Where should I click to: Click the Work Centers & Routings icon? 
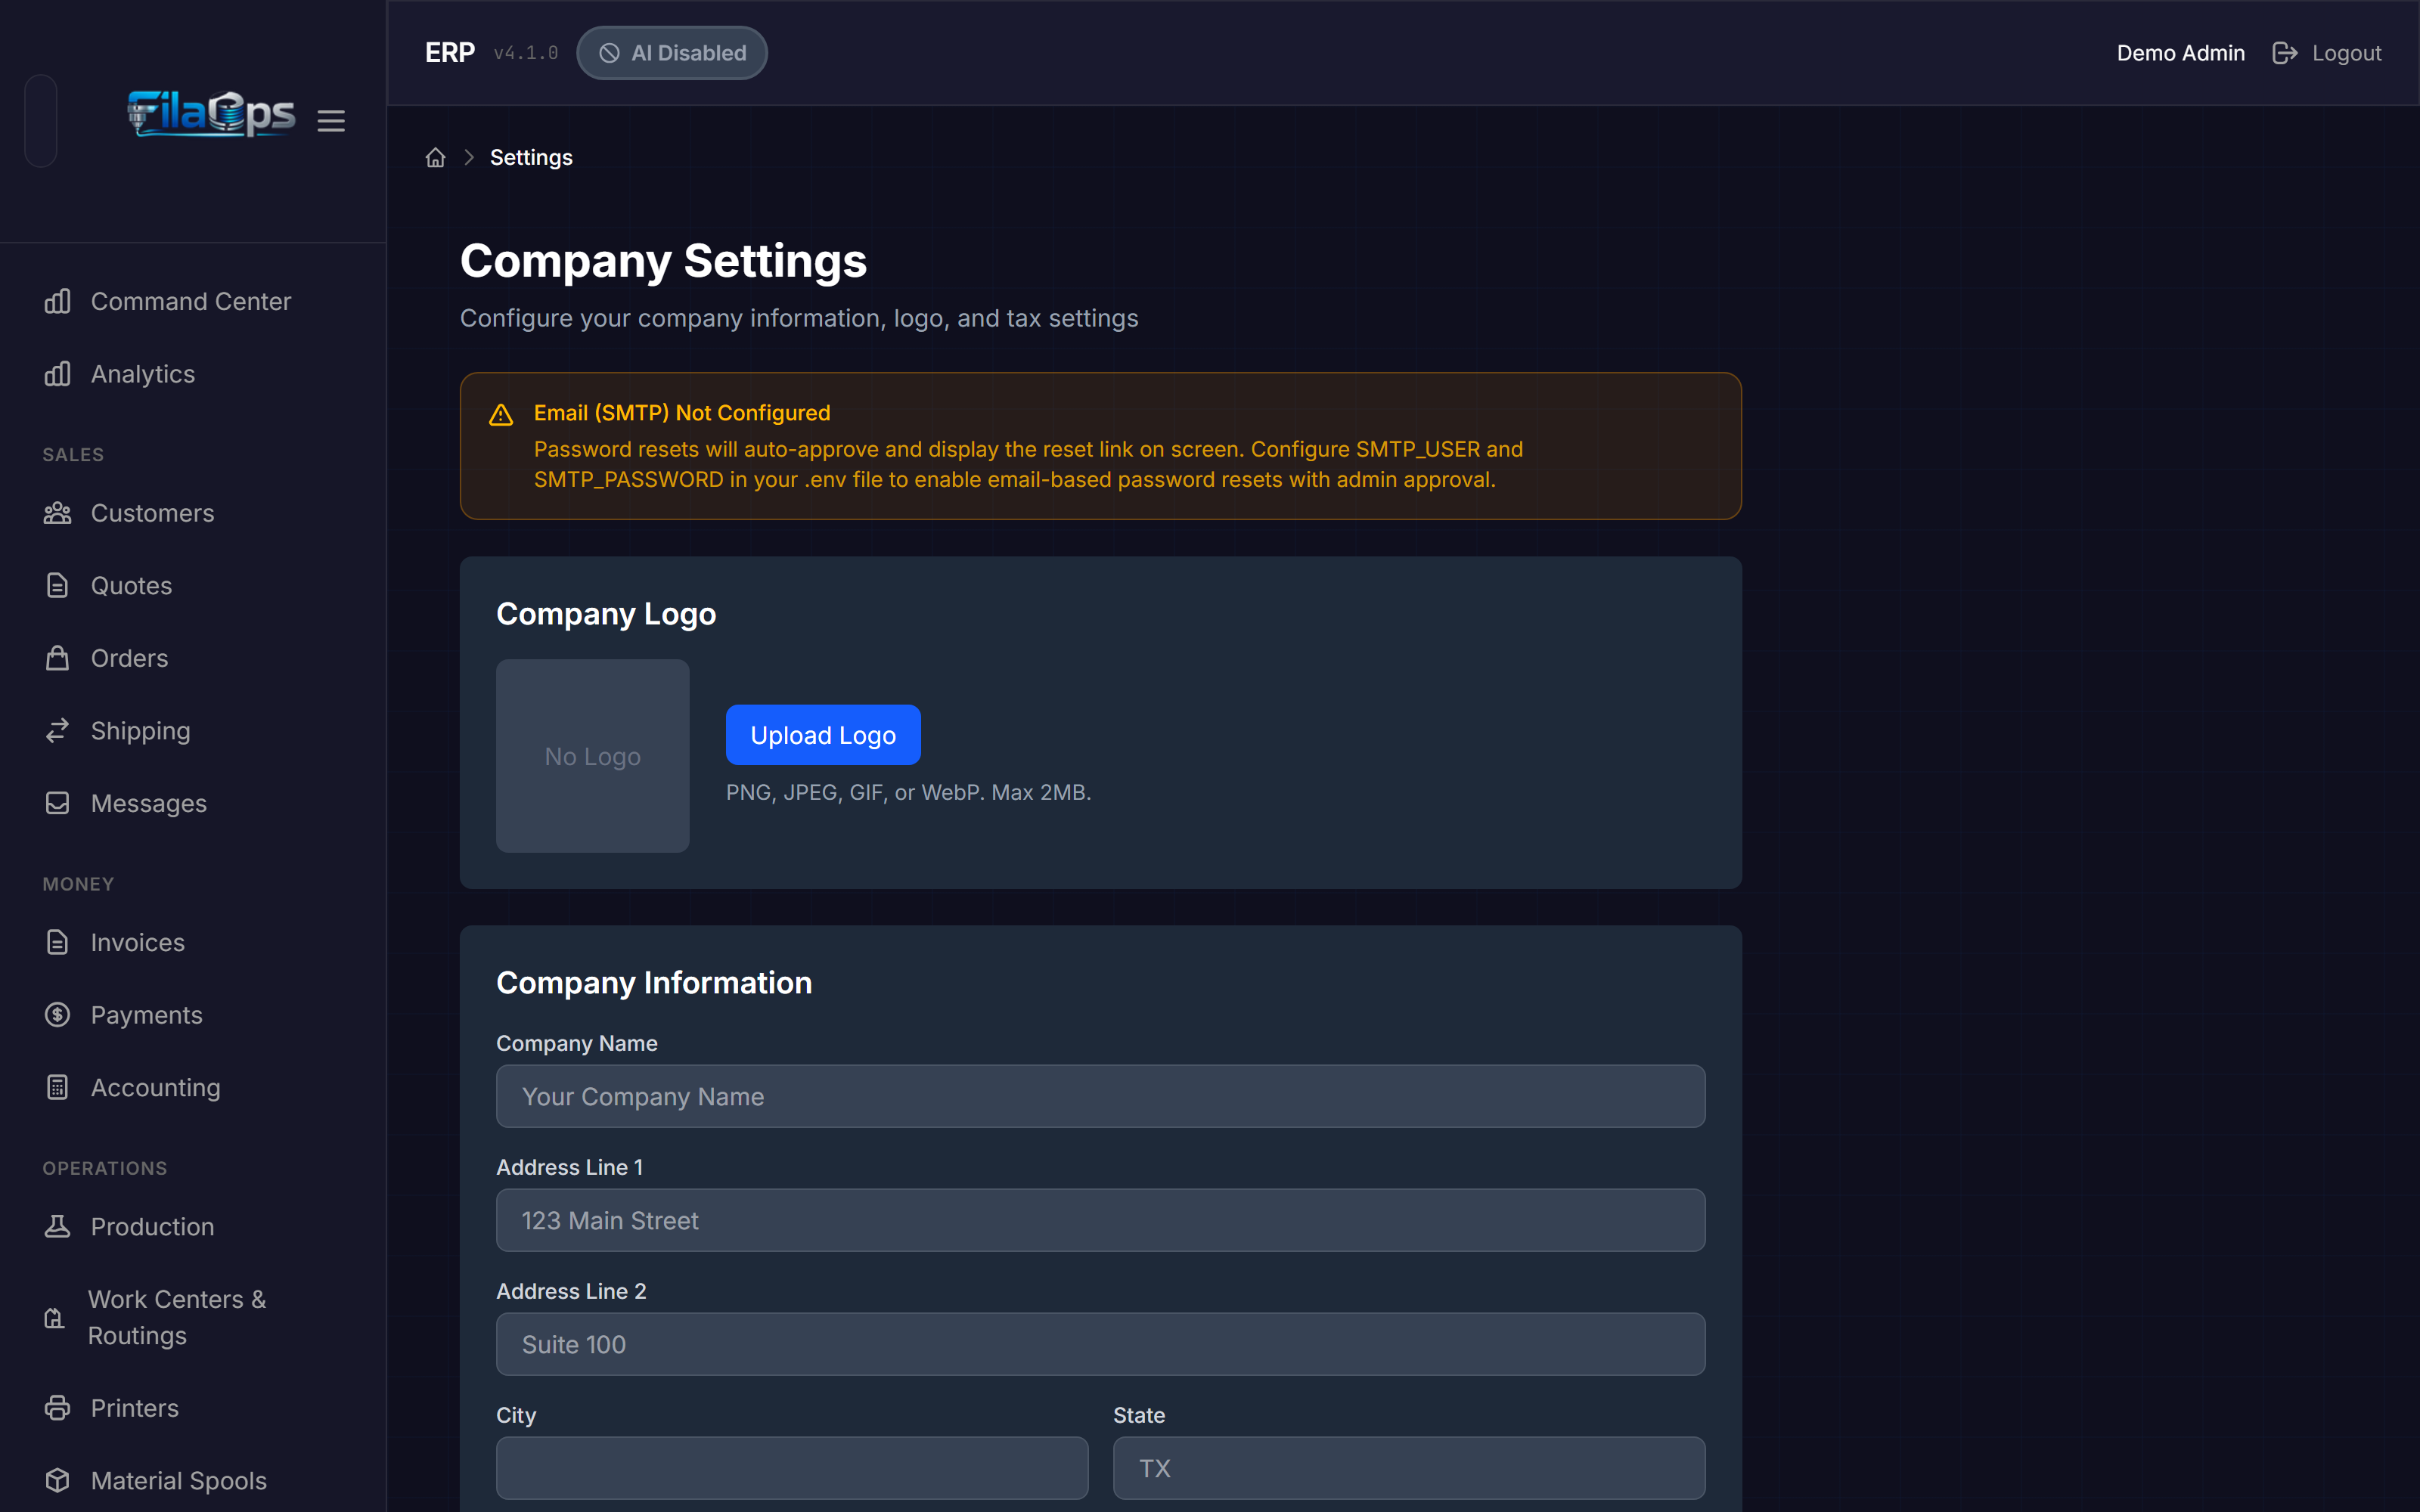[x=55, y=1318]
